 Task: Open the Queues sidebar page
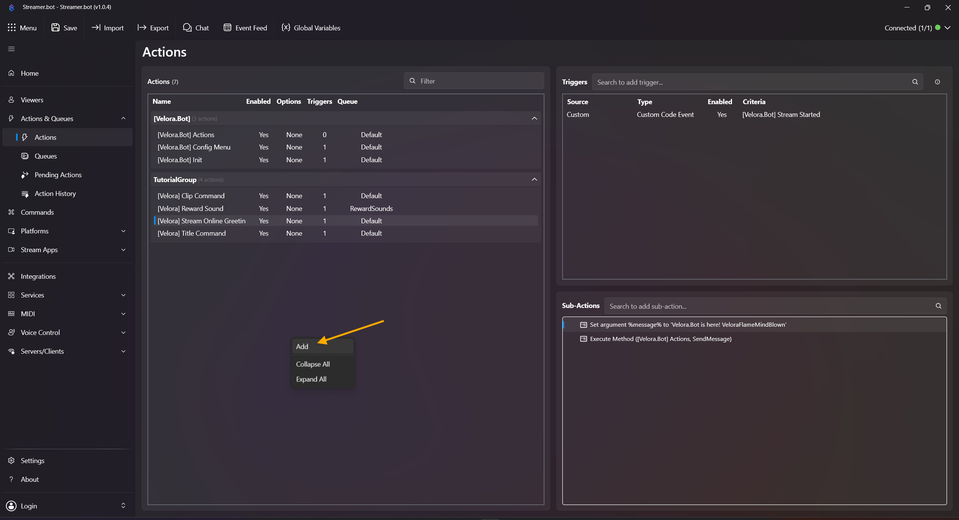[46, 156]
